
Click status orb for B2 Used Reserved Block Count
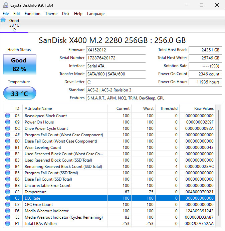(x=8, y=154)
